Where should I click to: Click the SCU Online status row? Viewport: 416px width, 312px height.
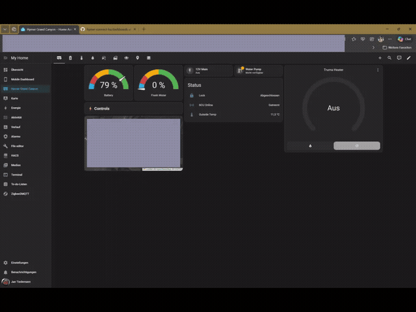(234, 105)
